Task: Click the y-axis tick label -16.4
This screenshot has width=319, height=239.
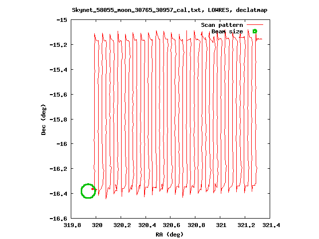Action: point(58,194)
